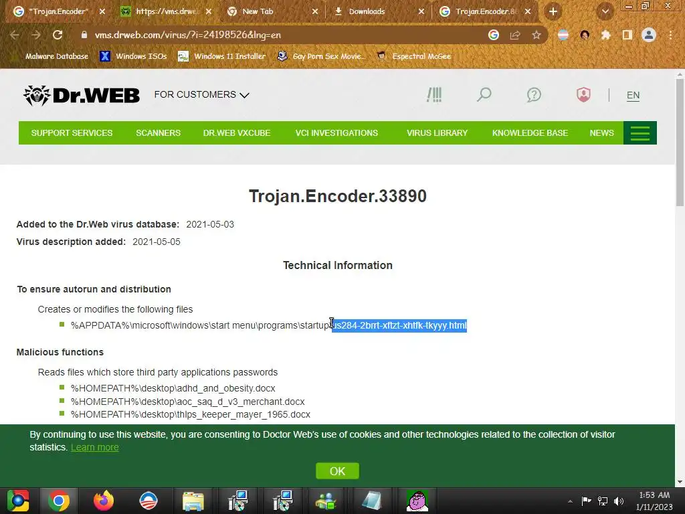Open the Virus Library menu

click(437, 133)
